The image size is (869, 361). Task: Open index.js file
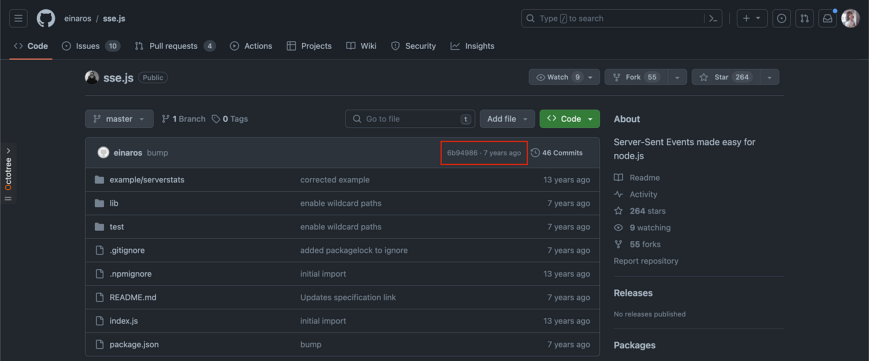tap(124, 321)
